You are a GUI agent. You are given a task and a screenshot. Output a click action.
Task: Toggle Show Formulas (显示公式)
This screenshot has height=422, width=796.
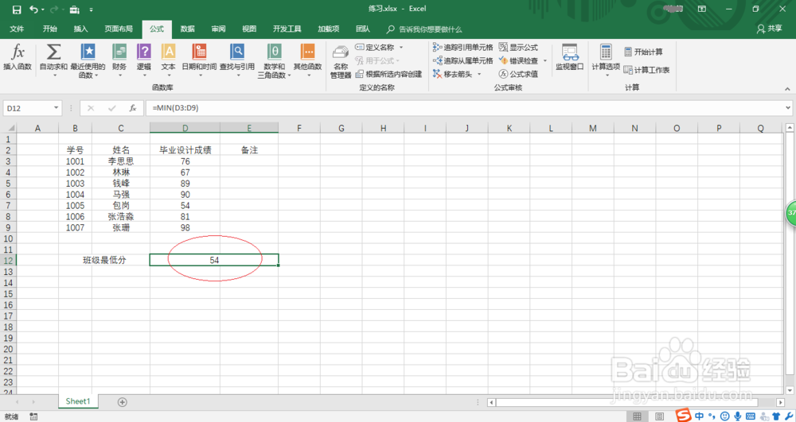click(x=518, y=47)
